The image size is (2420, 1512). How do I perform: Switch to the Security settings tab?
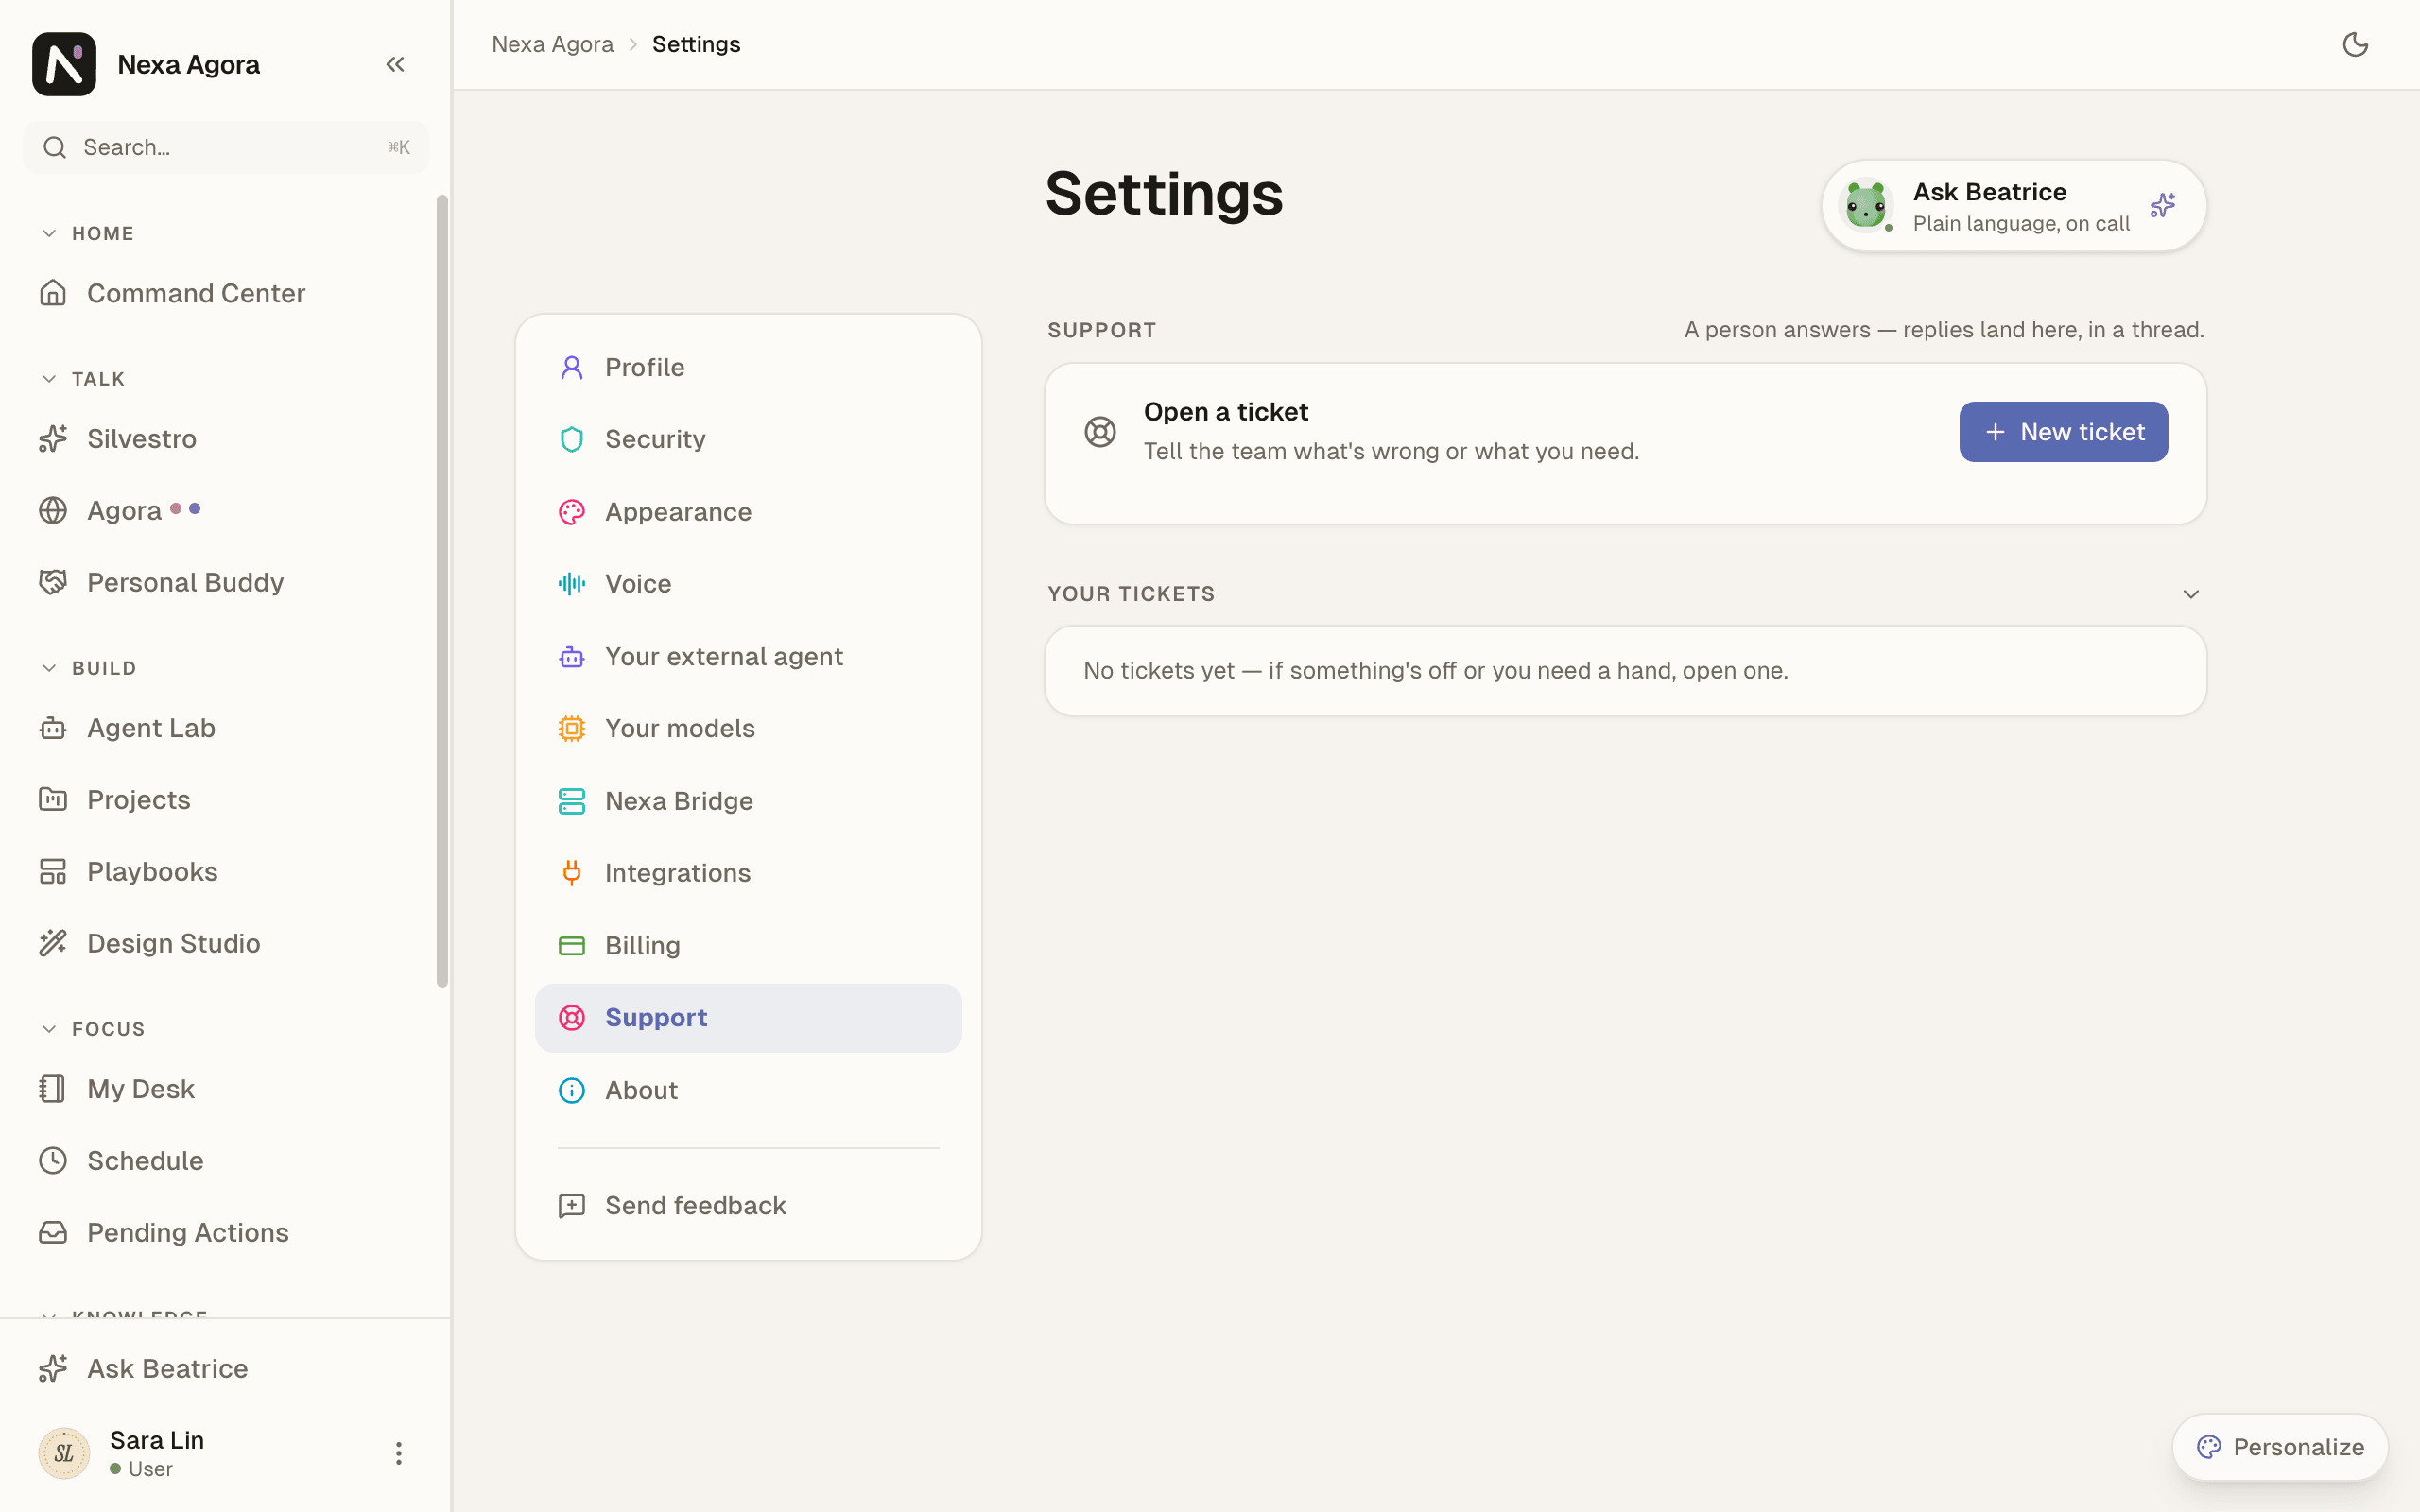(x=748, y=440)
